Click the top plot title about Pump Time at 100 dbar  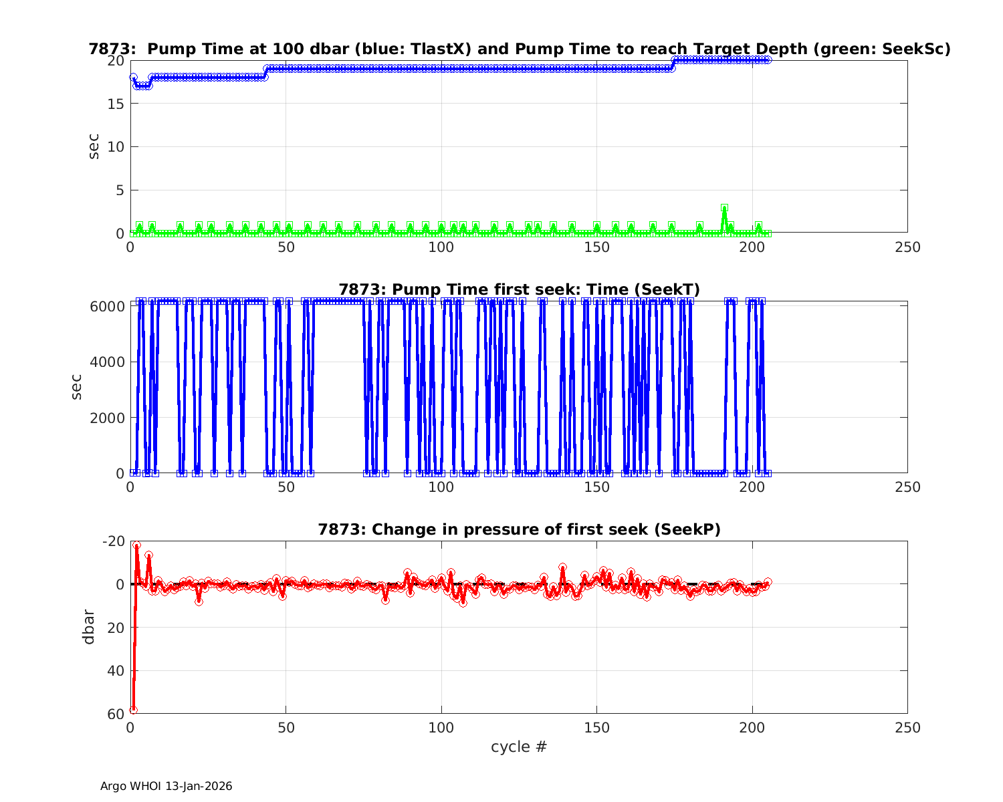519,49
